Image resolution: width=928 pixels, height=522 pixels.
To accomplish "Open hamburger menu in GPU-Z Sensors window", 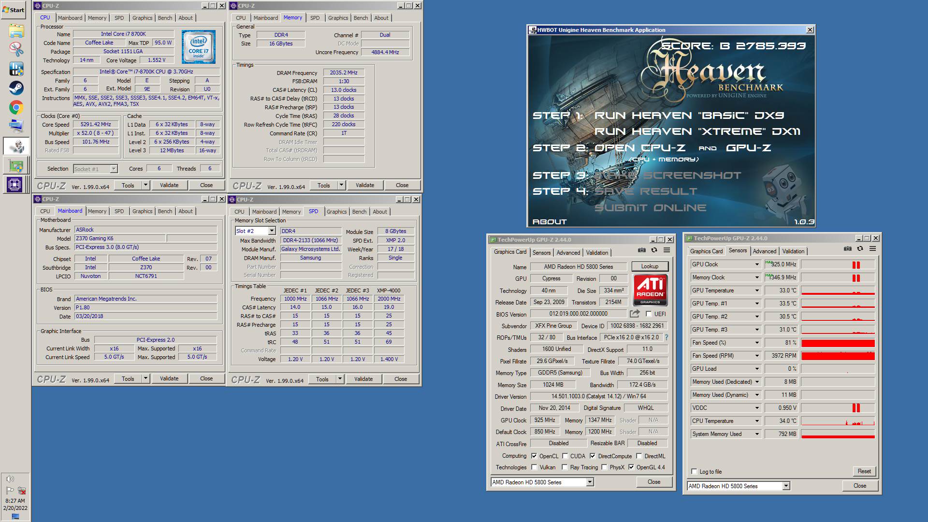I will [x=872, y=249].
